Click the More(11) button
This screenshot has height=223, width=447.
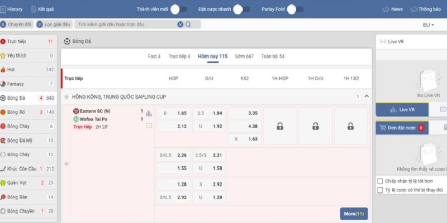[x=353, y=214]
